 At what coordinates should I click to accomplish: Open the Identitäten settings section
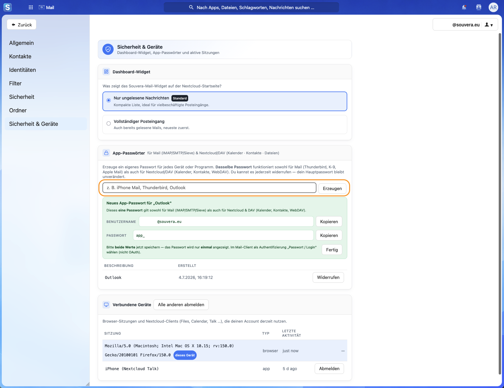23,70
